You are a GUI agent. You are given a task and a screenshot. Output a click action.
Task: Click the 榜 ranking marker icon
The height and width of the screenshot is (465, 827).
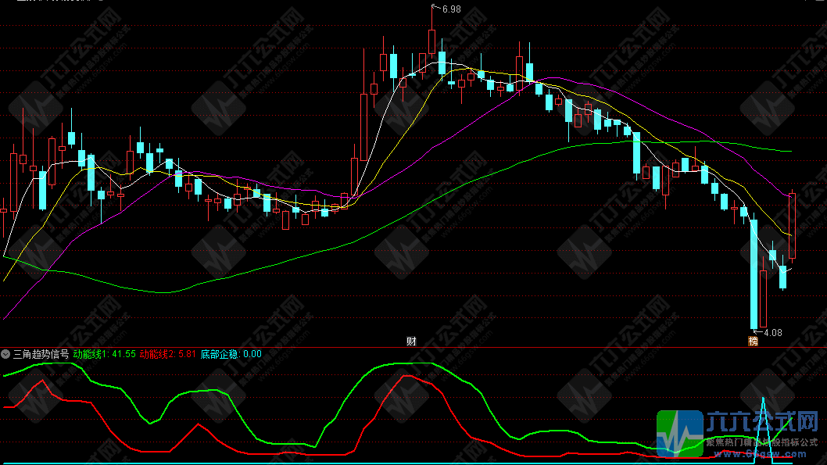click(754, 341)
